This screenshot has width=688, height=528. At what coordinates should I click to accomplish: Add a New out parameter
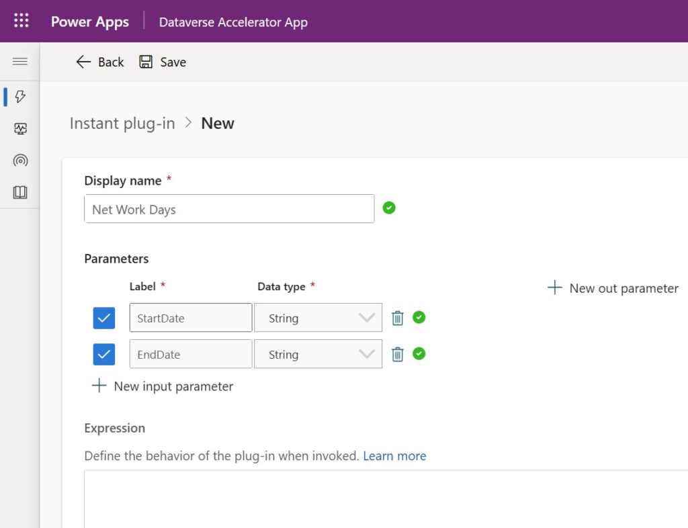tap(613, 288)
